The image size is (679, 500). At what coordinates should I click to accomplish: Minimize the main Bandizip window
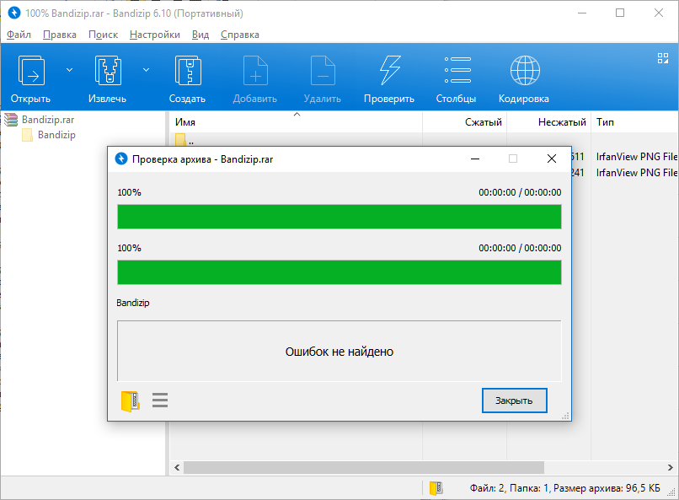point(582,13)
